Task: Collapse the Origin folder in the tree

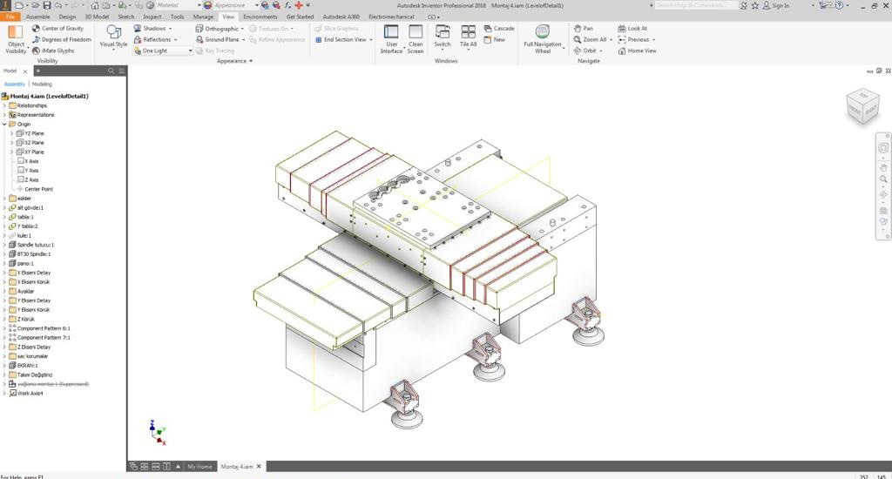Action: [4, 124]
